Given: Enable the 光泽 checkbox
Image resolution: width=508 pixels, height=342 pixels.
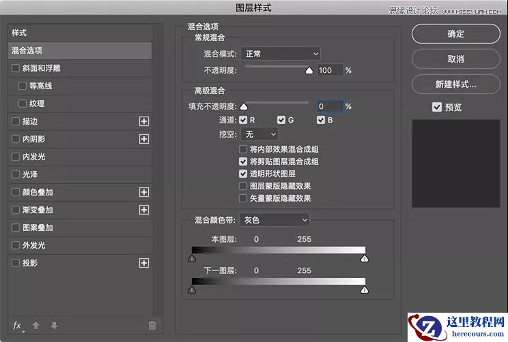Looking at the screenshot, I should [16, 174].
